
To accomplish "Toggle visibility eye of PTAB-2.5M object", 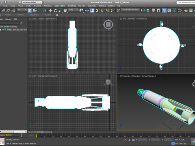I will [x=3, y=30].
